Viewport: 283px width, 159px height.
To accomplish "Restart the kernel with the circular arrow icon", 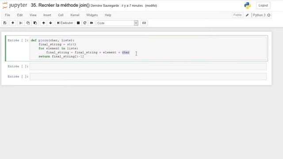I will (85, 23).
